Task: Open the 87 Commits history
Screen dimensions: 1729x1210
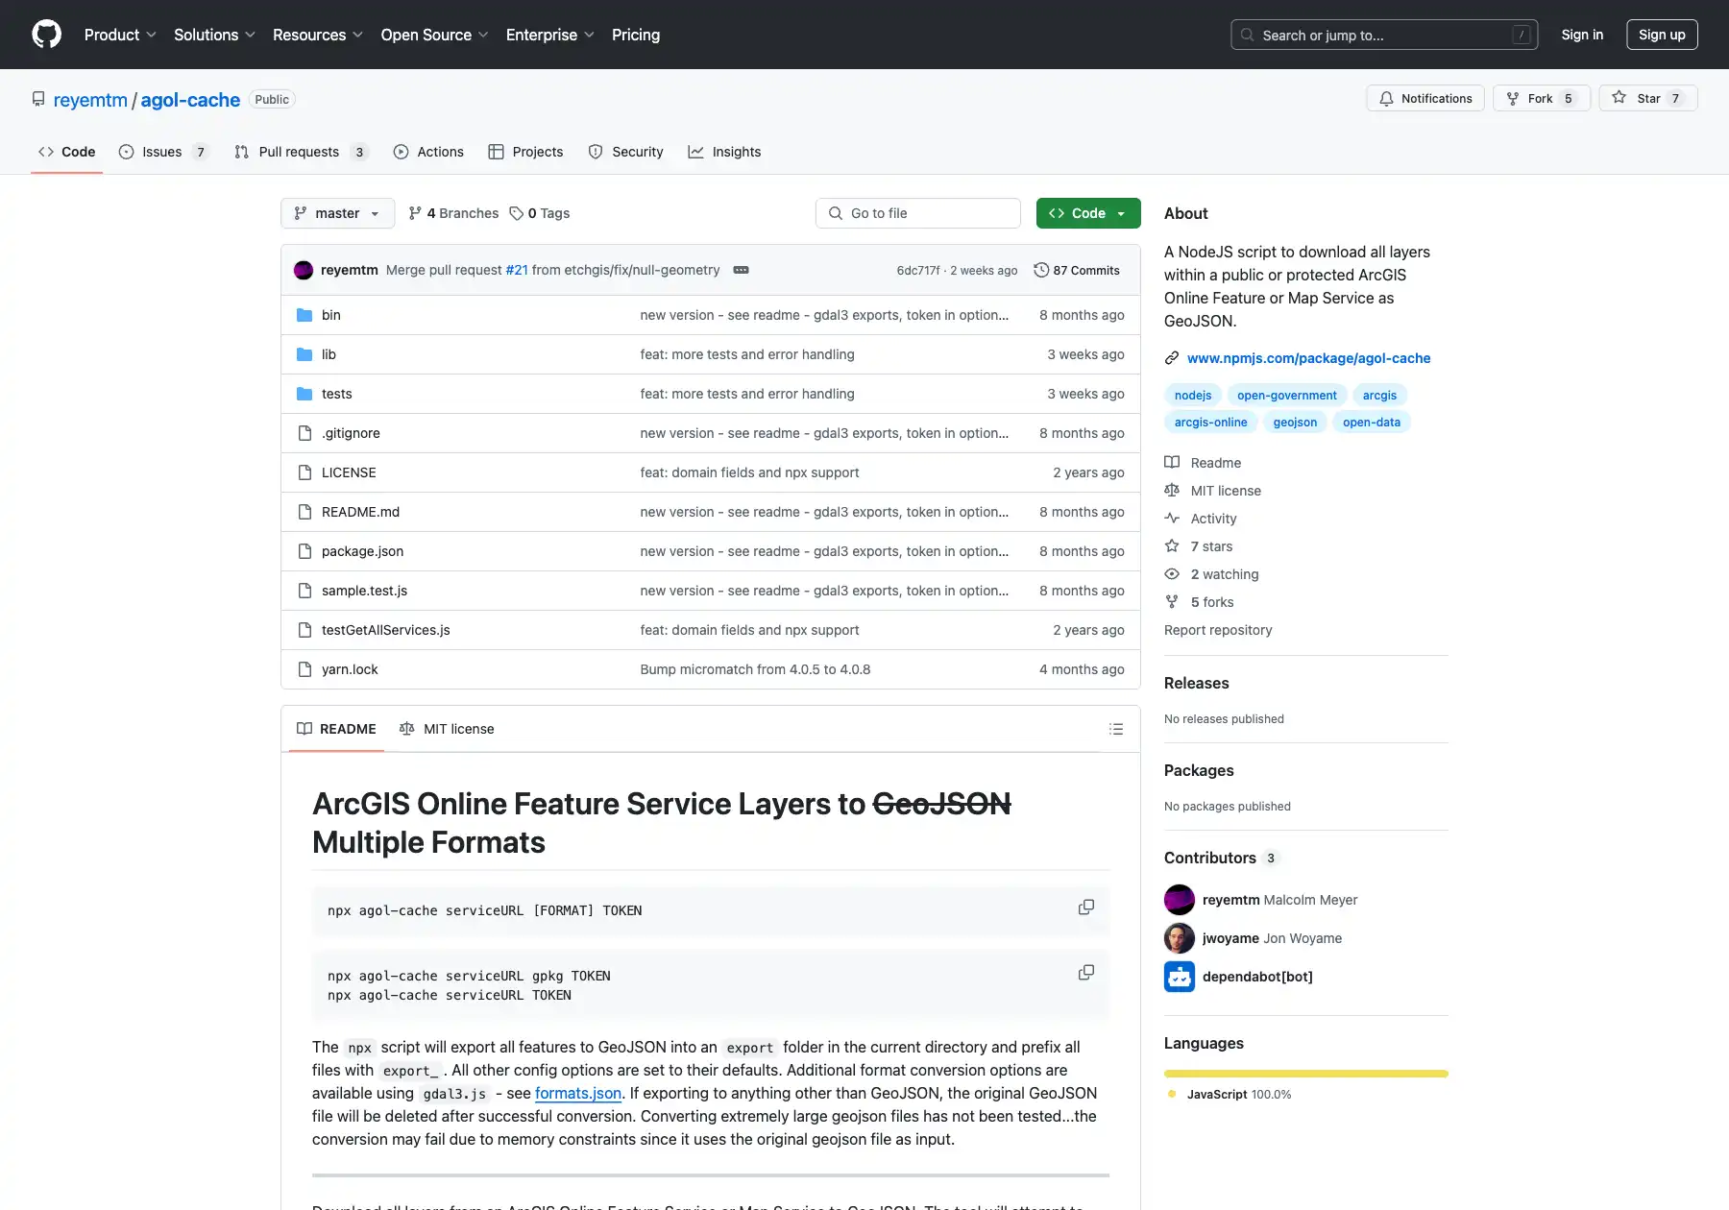Action: coord(1077,270)
